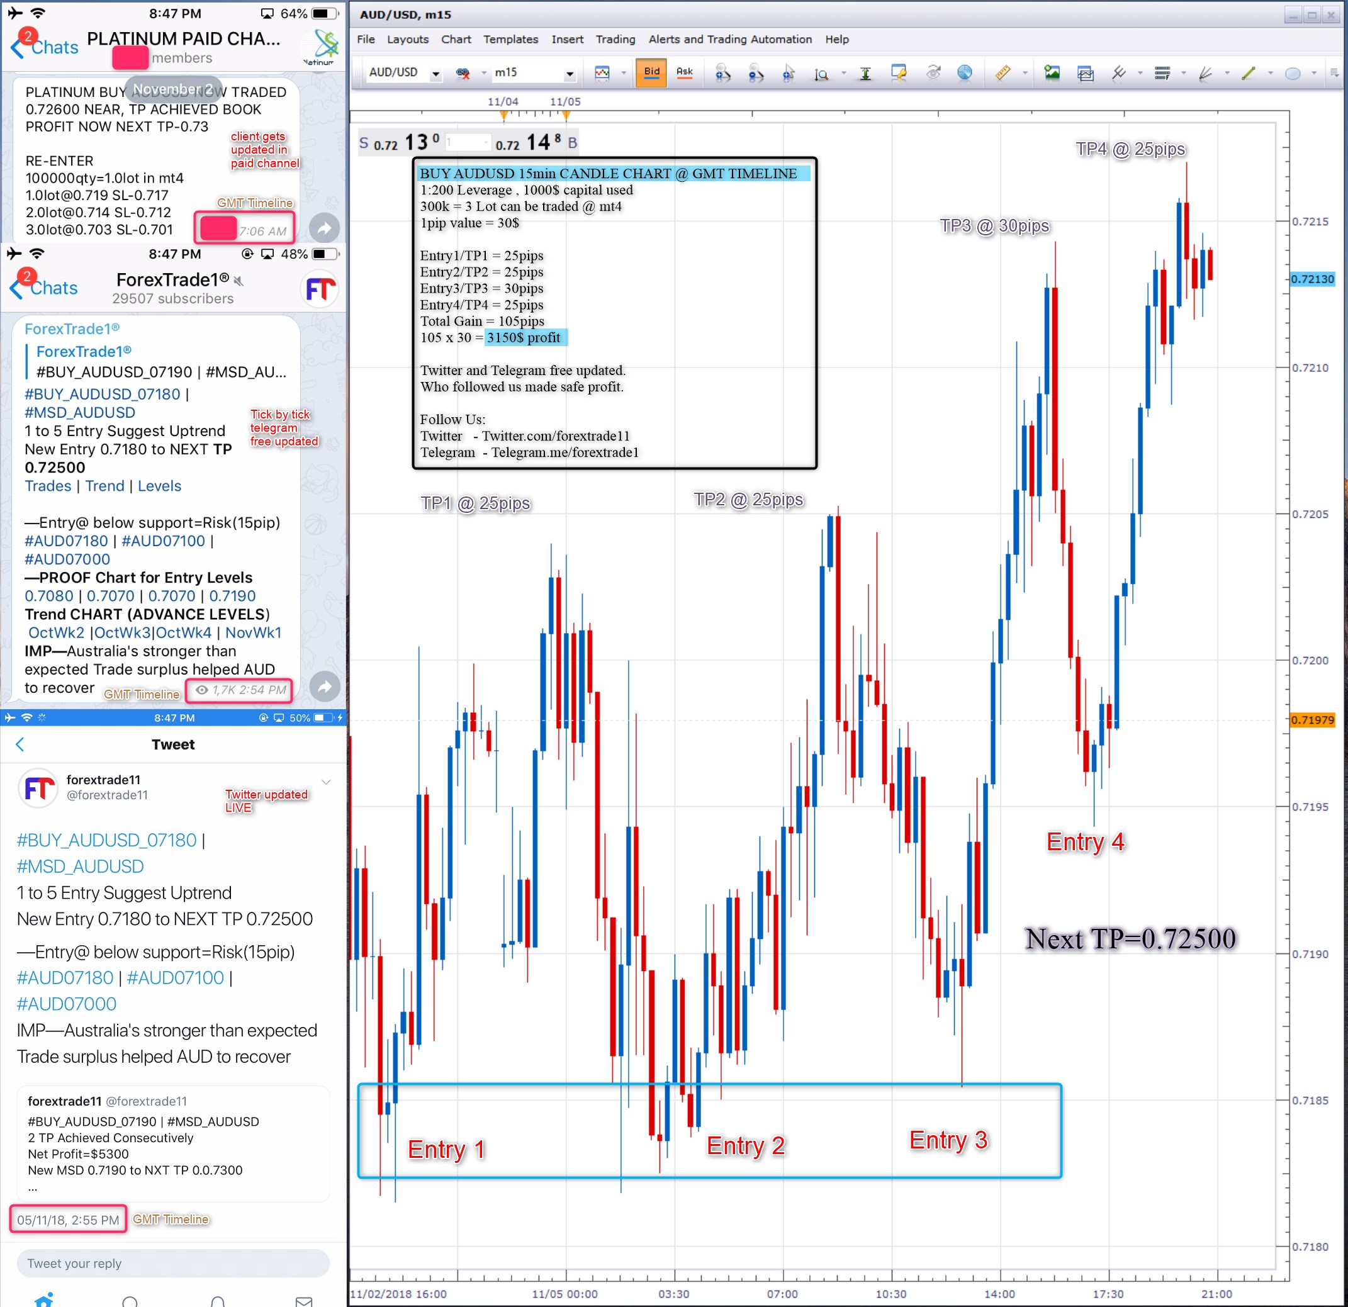
Task: Click the greyed refresh eye icon
Action: click(933, 72)
